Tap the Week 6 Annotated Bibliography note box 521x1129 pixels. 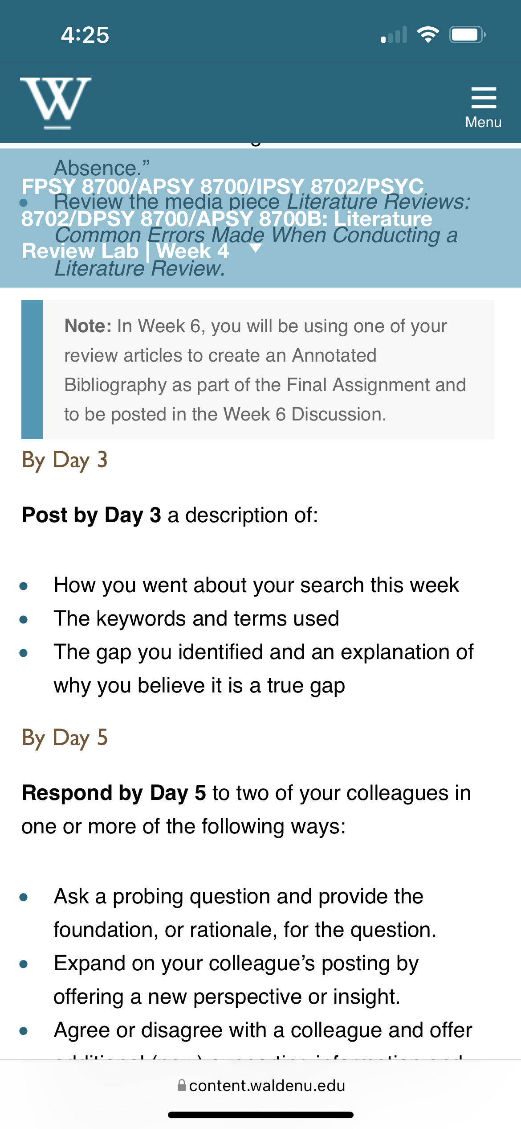(258, 370)
